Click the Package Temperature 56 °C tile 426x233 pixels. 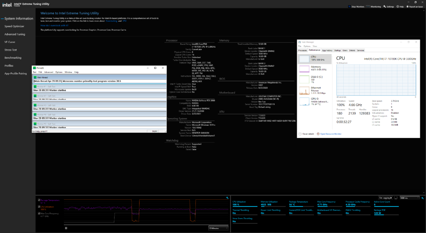click(x=301, y=203)
